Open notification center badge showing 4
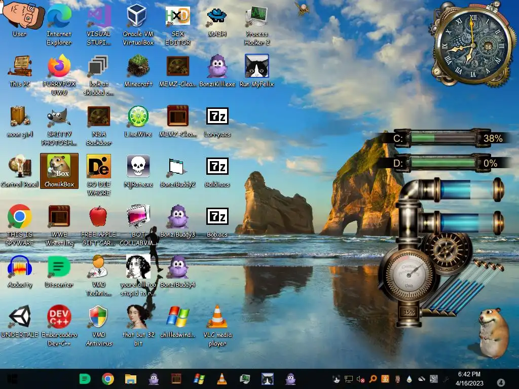This screenshot has height=389, width=519. coord(501,382)
